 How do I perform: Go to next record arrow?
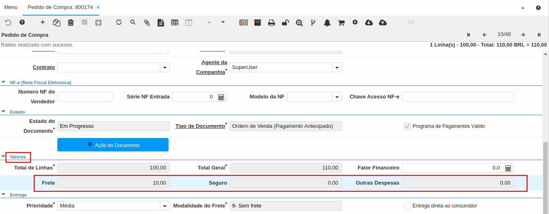(523, 35)
